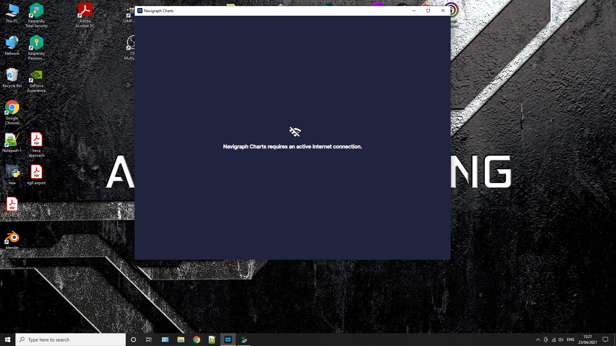Click the taskbar search box
Screen dimensions: 616x346
click(x=71, y=340)
